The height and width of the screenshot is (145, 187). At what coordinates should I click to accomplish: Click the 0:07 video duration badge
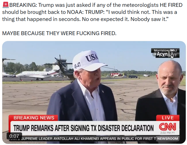(14, 136)
